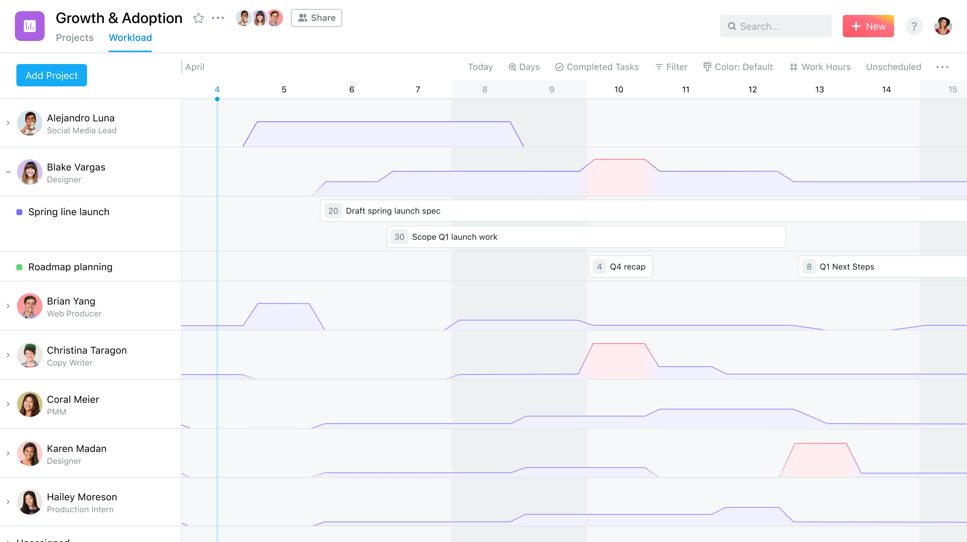
Task: Click the New button
Action: point(869,26)
